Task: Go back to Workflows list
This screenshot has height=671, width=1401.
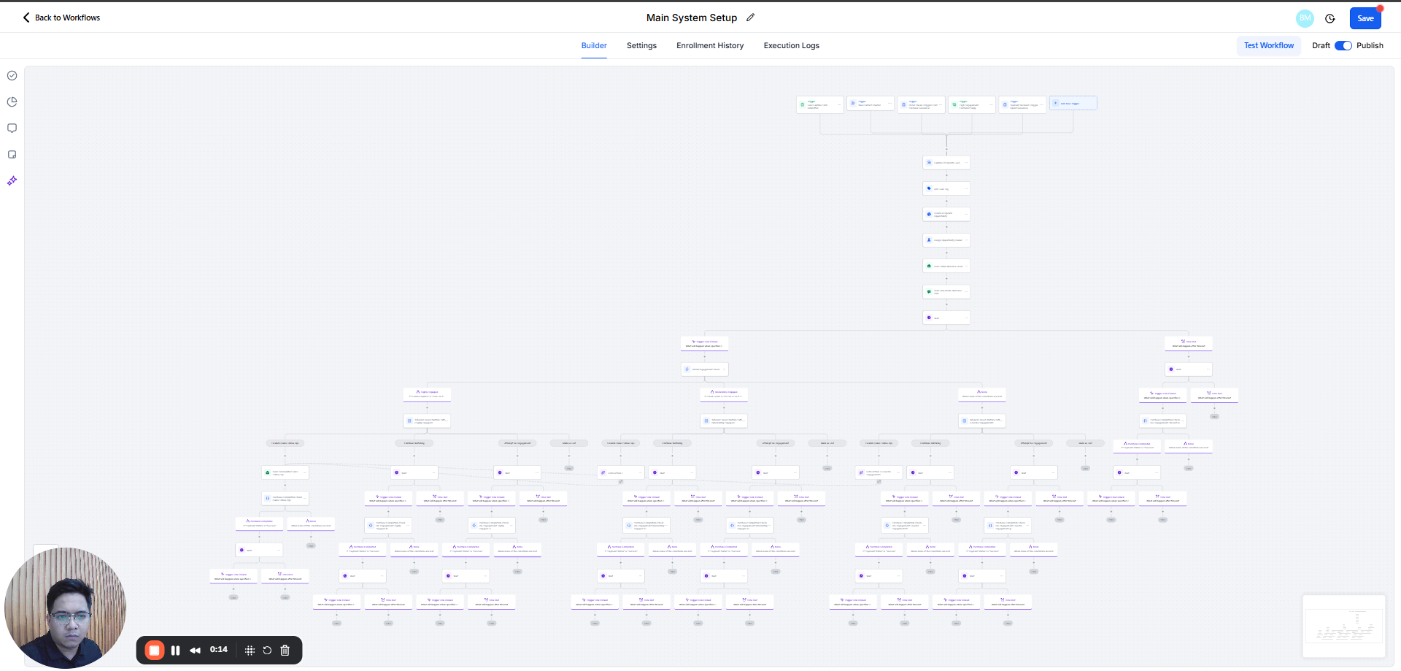Action: 61,18
